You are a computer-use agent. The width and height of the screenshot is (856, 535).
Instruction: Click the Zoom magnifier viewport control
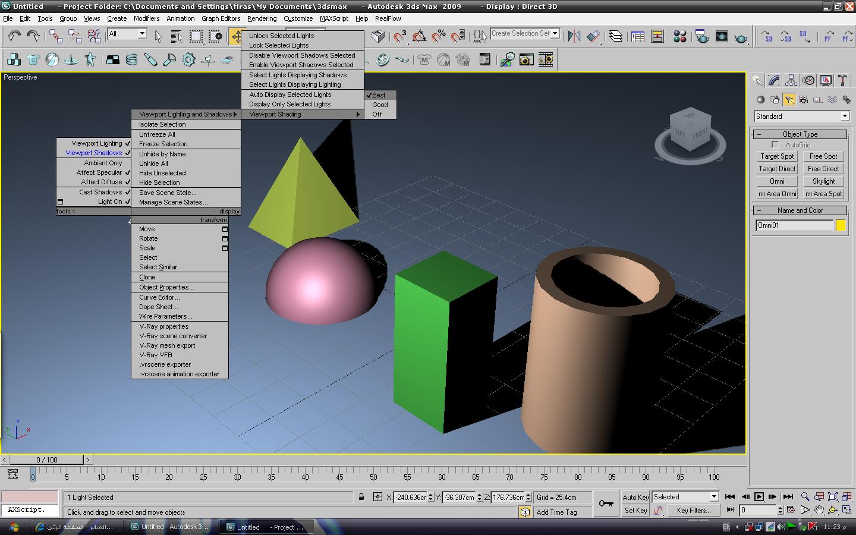[805, 496]
